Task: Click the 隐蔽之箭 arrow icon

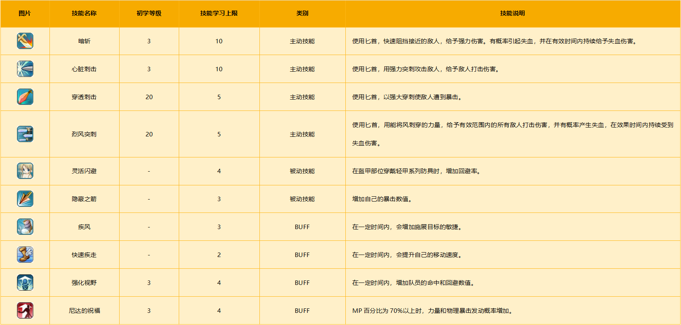Action: point(25,199)
